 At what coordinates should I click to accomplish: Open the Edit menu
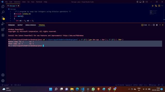(x=11, y=2)
